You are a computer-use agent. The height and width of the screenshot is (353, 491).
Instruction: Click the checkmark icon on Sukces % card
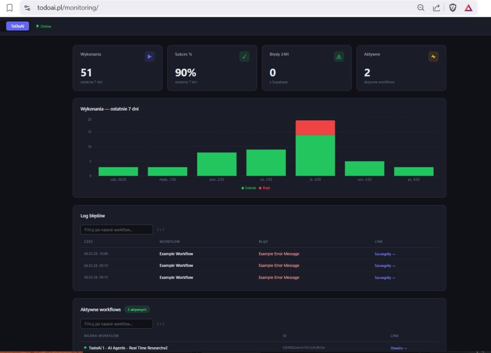pyautogui.click(x=244, y=57)
